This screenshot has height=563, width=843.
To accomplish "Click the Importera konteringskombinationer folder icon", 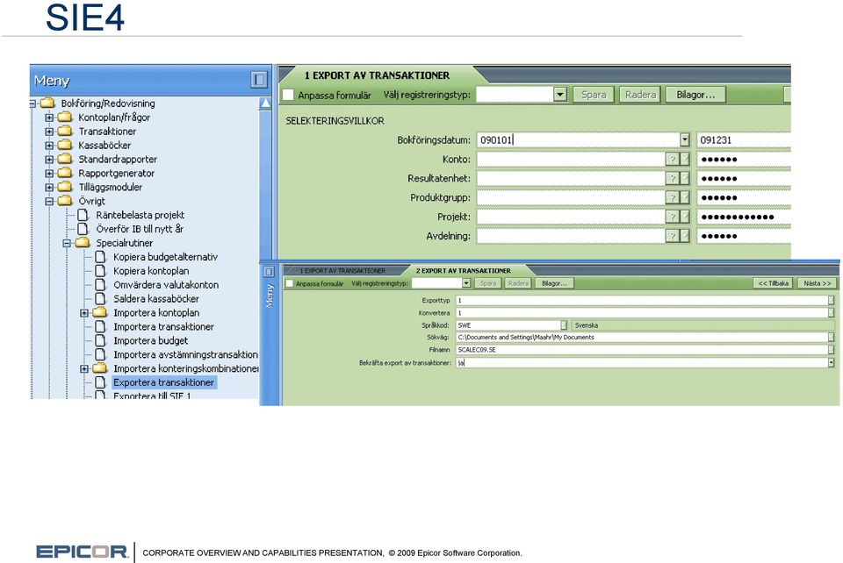I will pos(99,368).
